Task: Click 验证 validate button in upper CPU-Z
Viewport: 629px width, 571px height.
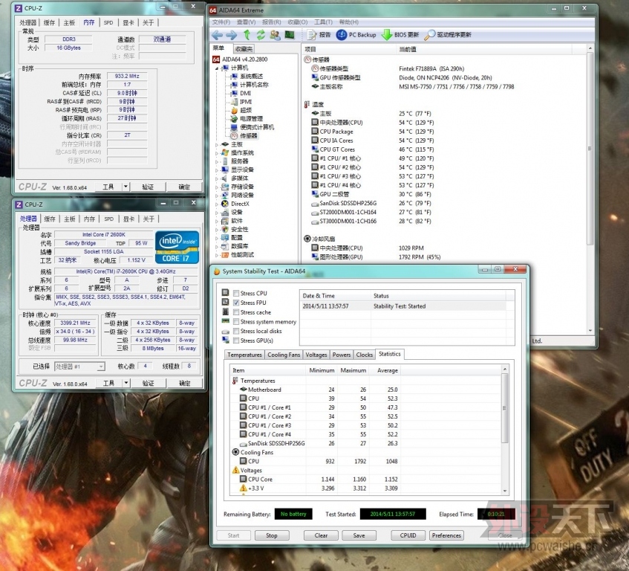Action: pyautogui.click(x=148, y=187)
